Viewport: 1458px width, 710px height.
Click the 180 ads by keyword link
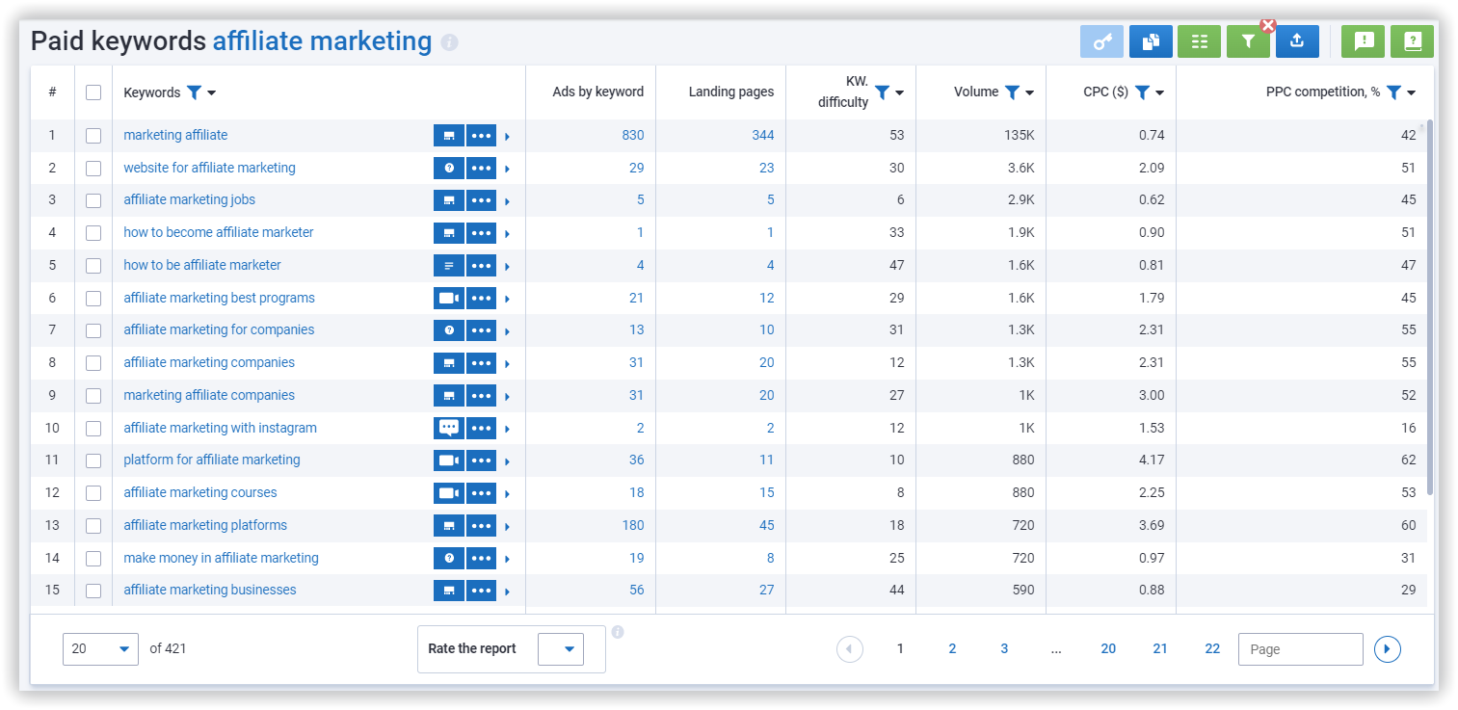[632, 526]
